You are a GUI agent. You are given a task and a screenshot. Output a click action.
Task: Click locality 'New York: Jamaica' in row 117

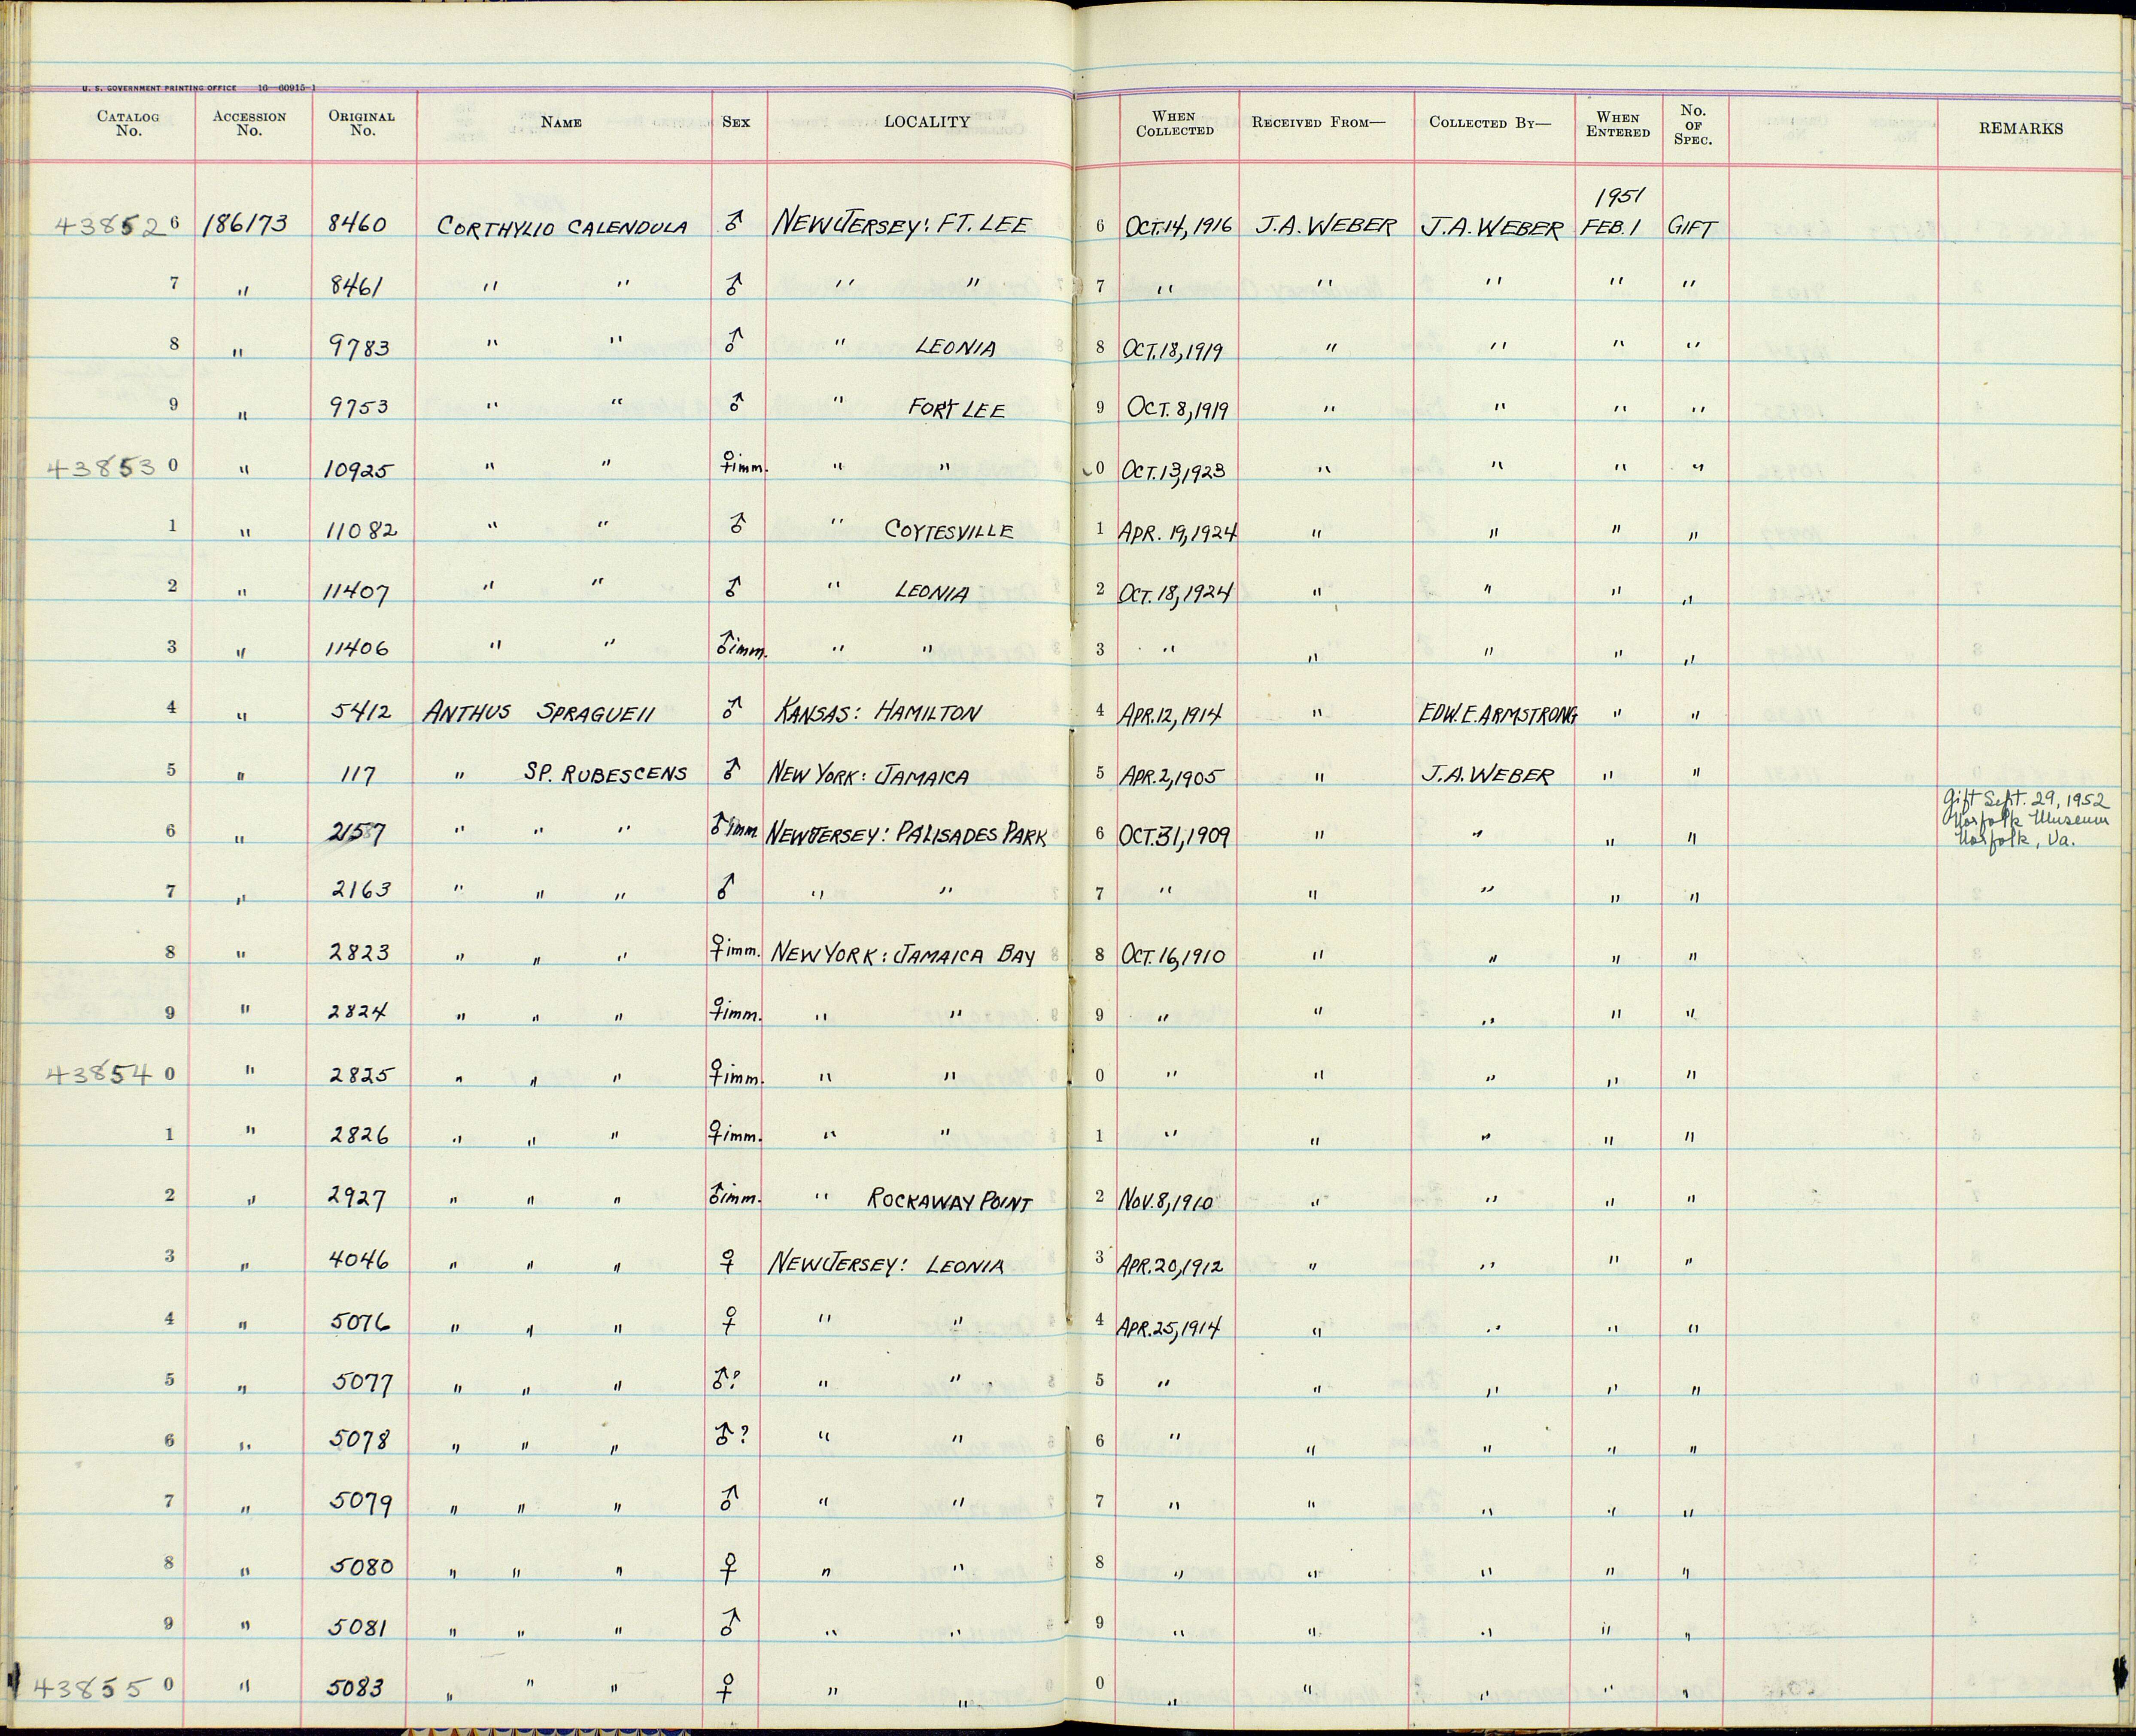point(868,775)
